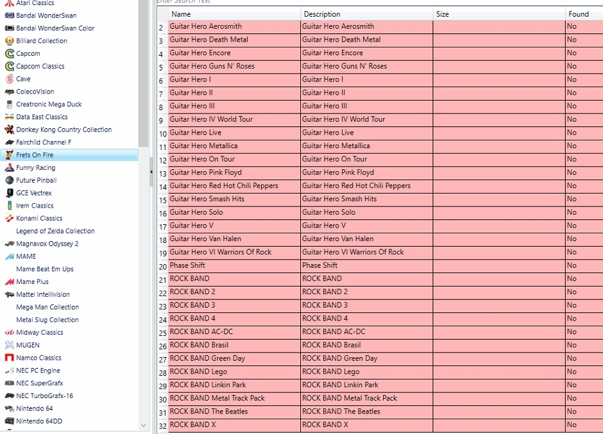This screenshot has height=434, width=603.
Task: Select Phase Shift name cell
Action: 234,265
